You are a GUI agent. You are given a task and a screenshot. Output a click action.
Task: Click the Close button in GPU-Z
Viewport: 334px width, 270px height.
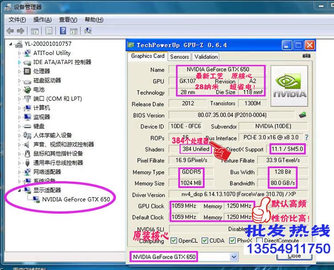tap(294, 256)
